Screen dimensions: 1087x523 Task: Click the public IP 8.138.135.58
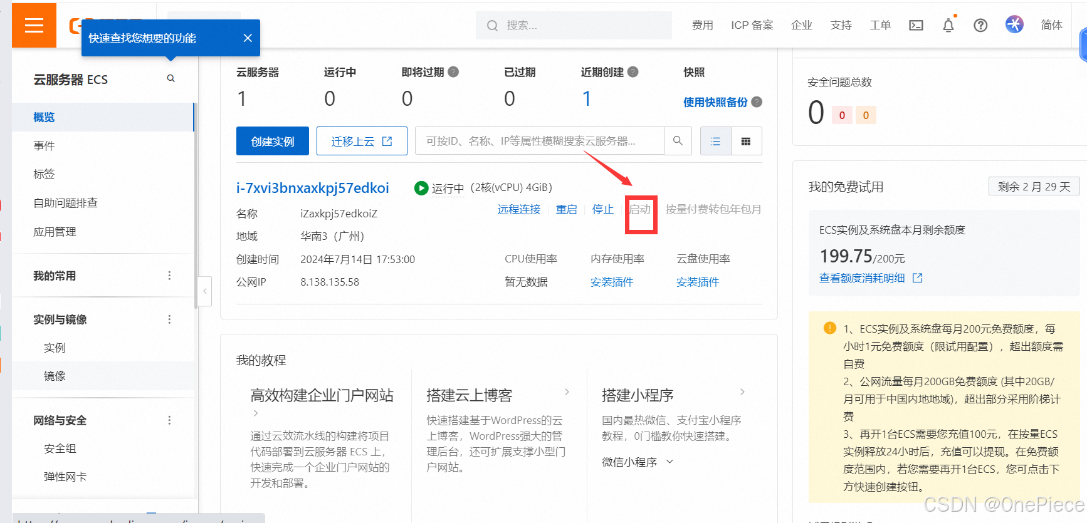point(330,282)
